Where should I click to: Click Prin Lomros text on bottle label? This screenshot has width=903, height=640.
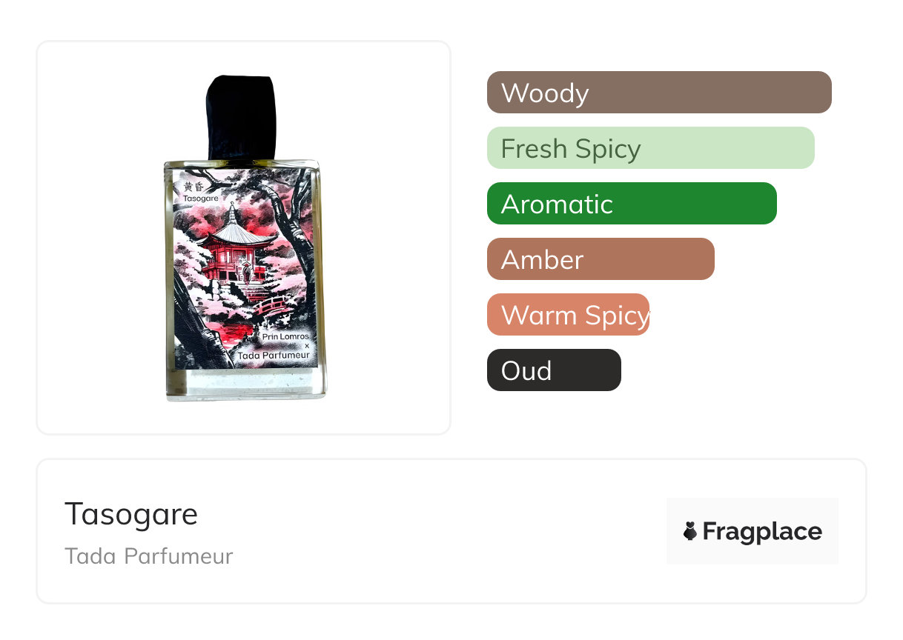tap(285, 336)
